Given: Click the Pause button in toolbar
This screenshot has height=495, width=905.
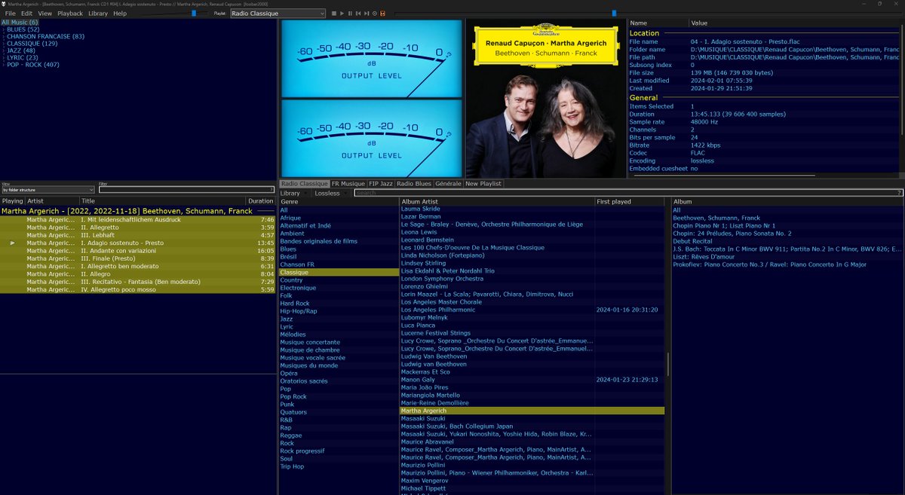Looking at the screenshot, I should 350,14.
